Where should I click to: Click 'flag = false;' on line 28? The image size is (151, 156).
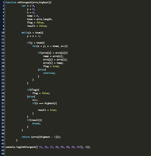tap(41, 93)
